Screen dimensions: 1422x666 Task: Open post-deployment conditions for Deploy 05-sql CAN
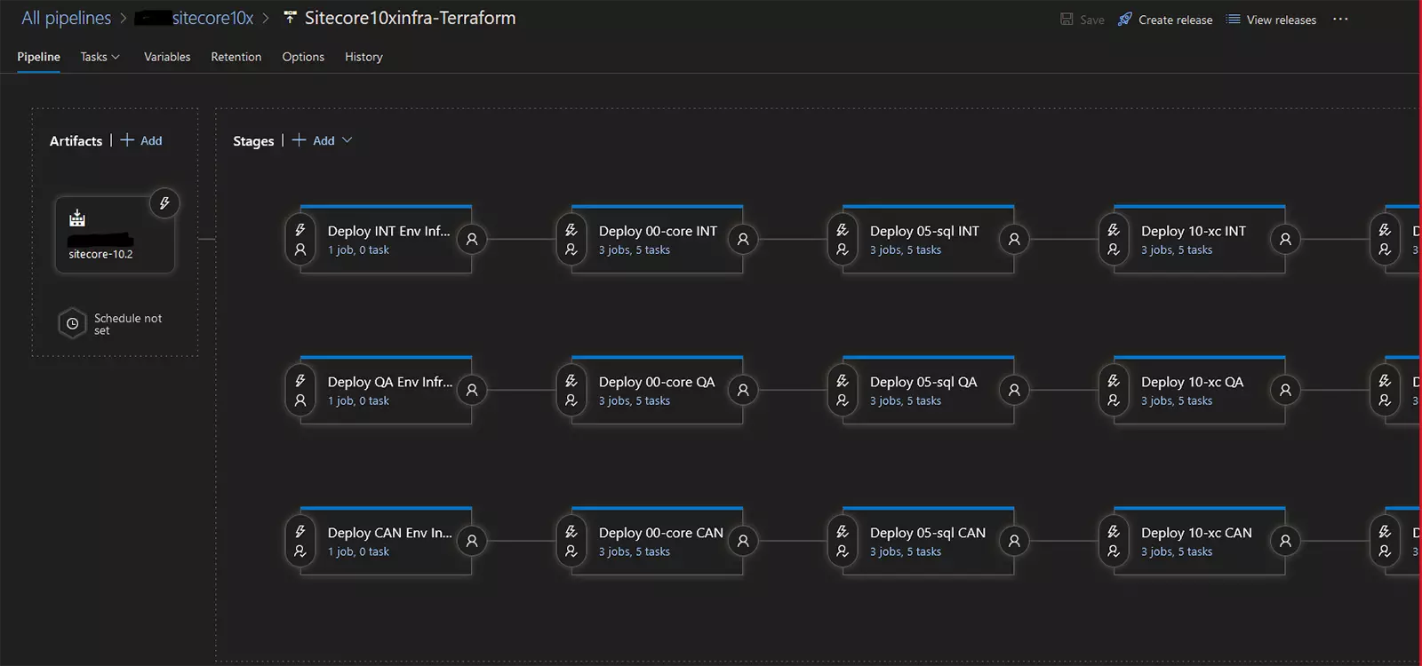1014,541
